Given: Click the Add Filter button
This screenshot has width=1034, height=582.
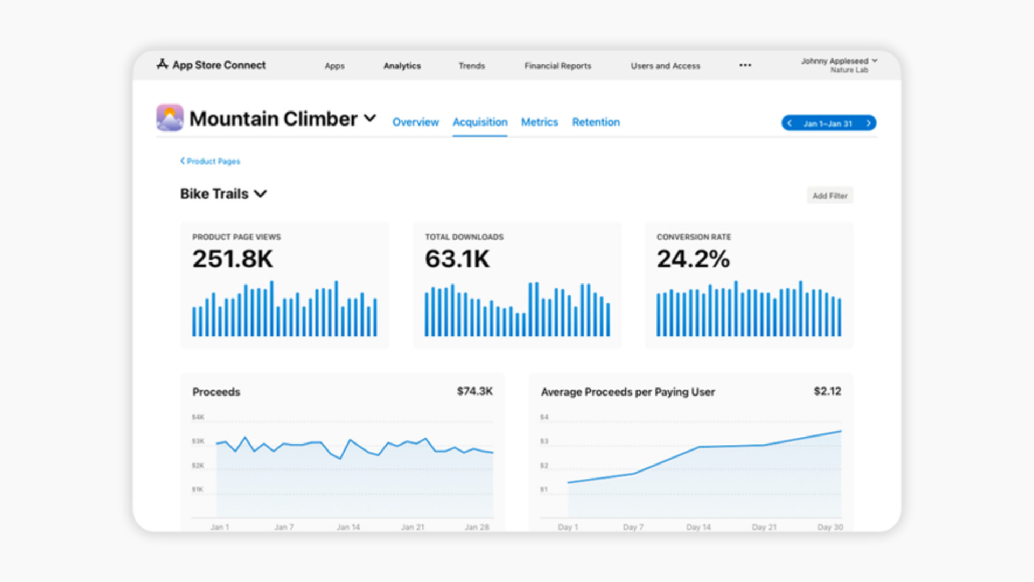Looking at the screenshot, I should click(x=830, y=196).
